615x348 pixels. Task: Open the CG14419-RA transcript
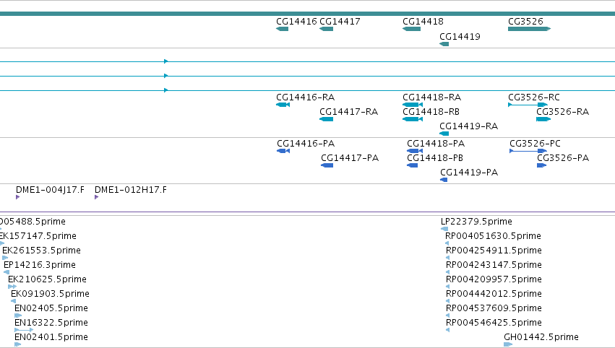click(x=444, y=134)
